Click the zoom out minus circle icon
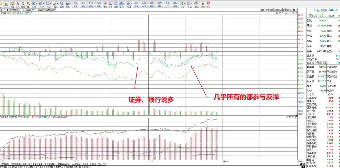 tap(296, 13)
